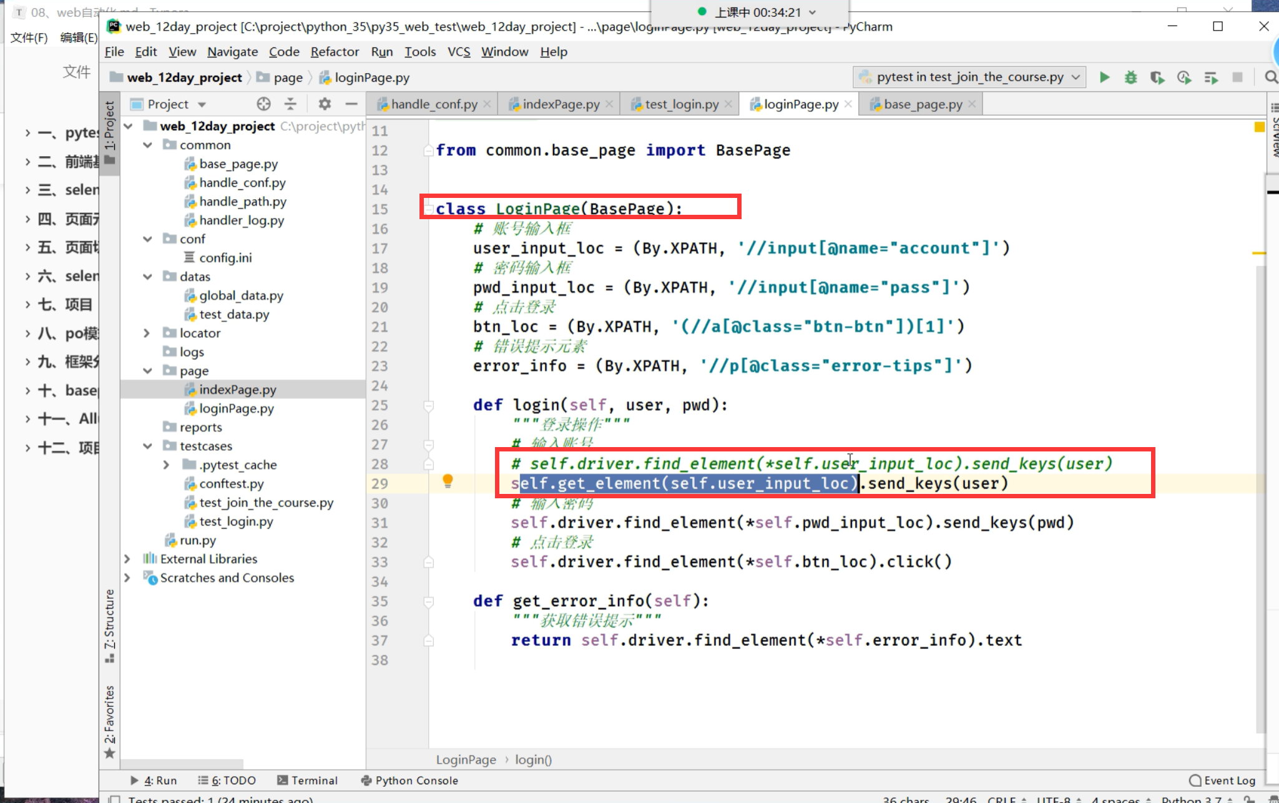Click the Debug bug icon
Screen dimensions: 1279x803
coord(1130,77)
